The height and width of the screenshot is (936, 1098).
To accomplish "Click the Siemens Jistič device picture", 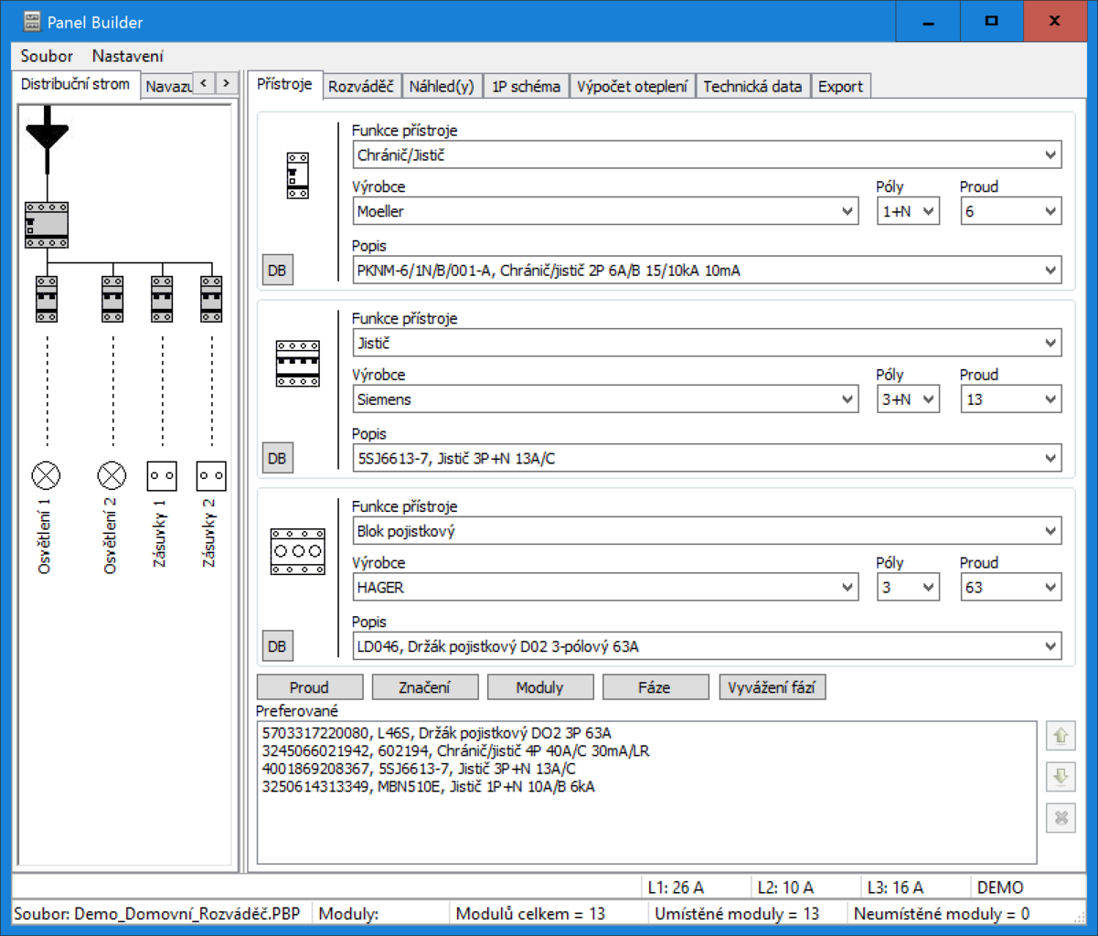I will 298,364.
